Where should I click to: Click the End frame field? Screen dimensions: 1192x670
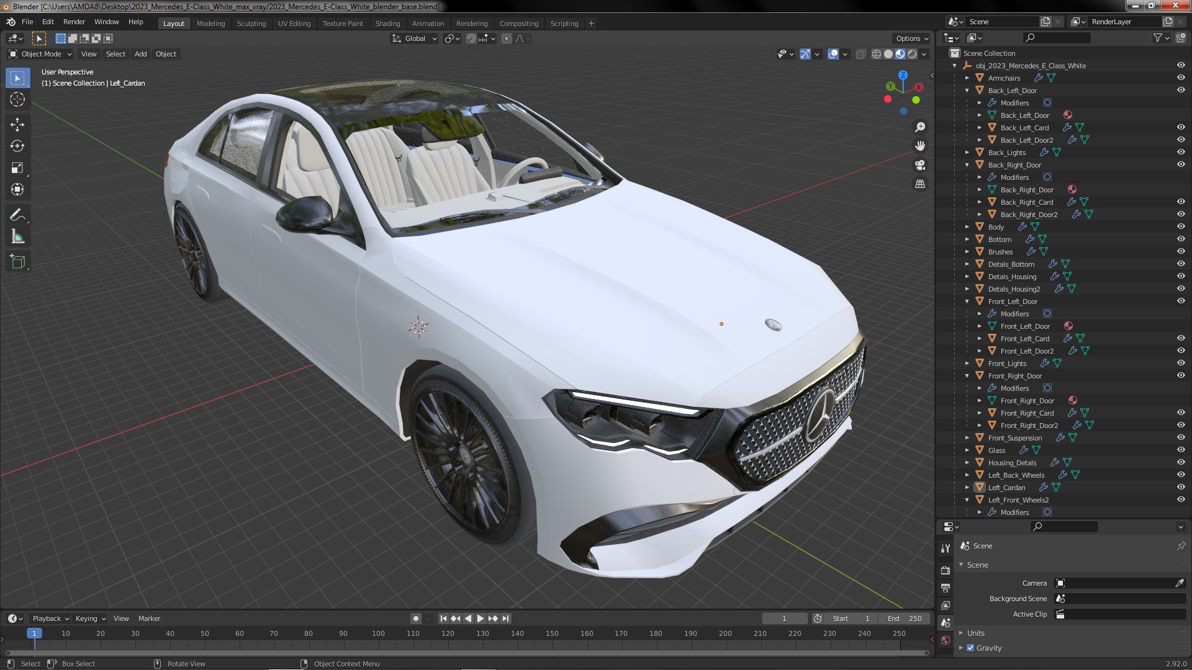coord(905,619)
